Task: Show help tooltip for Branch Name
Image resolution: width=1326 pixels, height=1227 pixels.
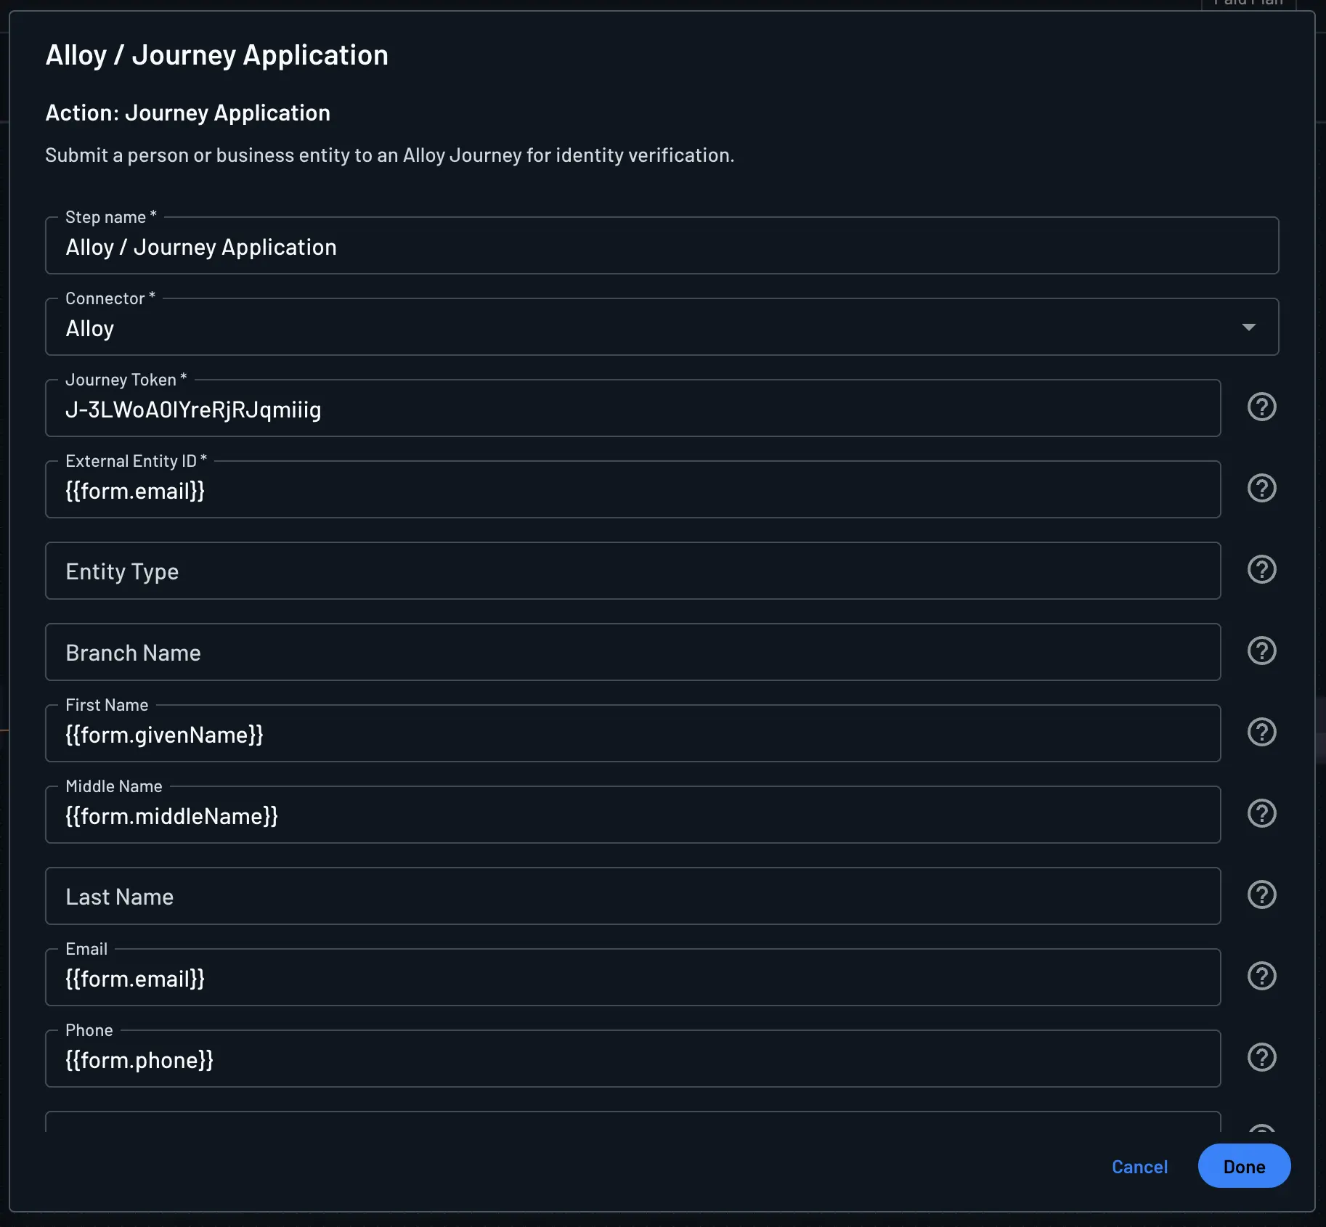Action: tap(1261, 651)
